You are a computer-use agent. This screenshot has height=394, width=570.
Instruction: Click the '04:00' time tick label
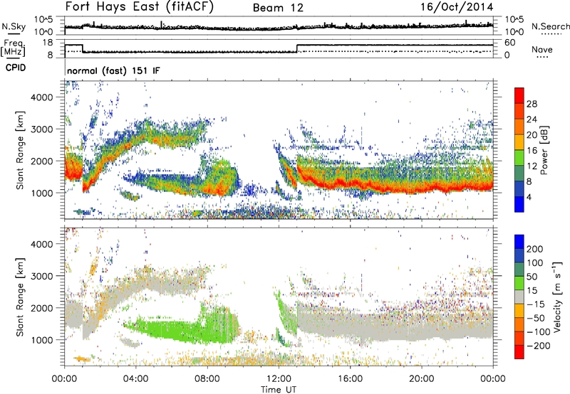pos(136,379)
